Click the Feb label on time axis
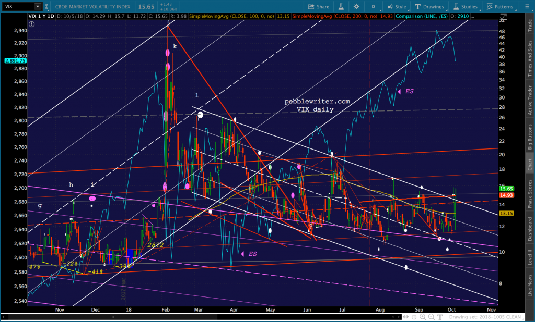535x322 pixels. point(166,309)
